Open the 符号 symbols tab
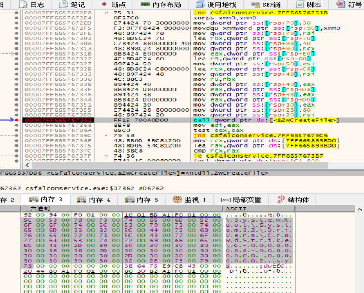 (x=349, y=5)
